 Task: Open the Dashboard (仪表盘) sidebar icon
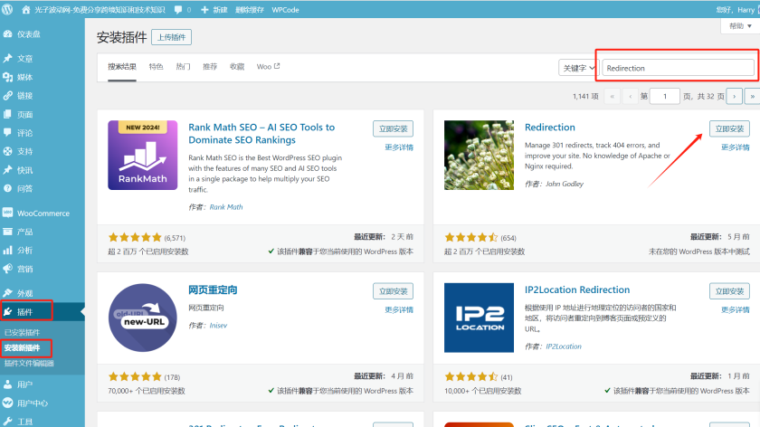[7, 34]
